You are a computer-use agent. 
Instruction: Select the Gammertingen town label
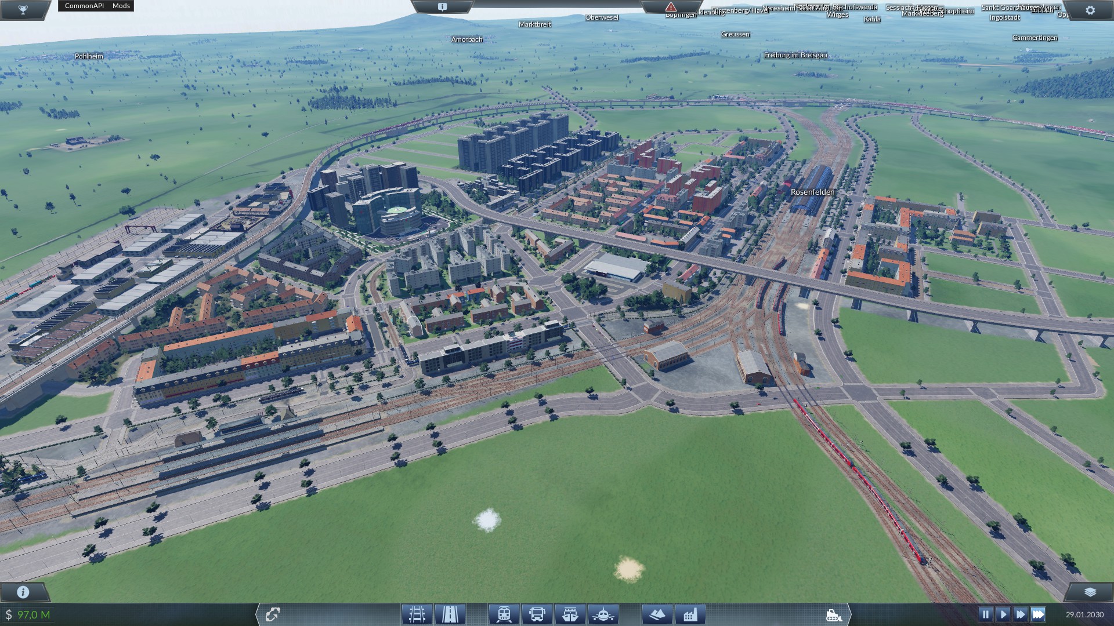pyautogui.click(x=1035, y=38)
